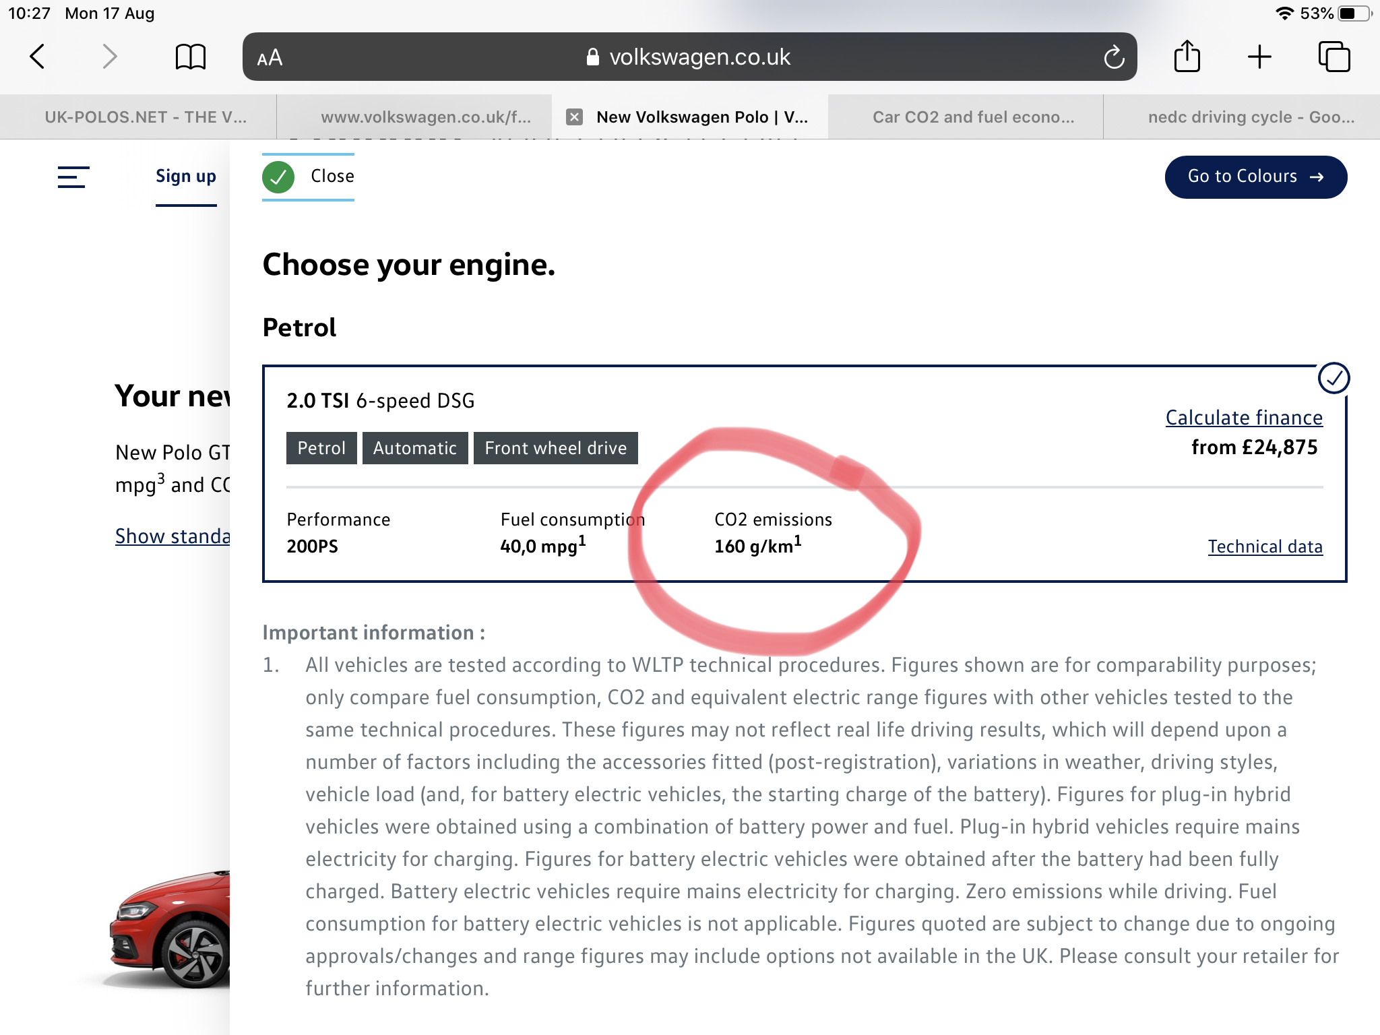This screenshot has width=1380, height=1035.
Task: Open the Calculate finance link
Action: click(1244, 418)
